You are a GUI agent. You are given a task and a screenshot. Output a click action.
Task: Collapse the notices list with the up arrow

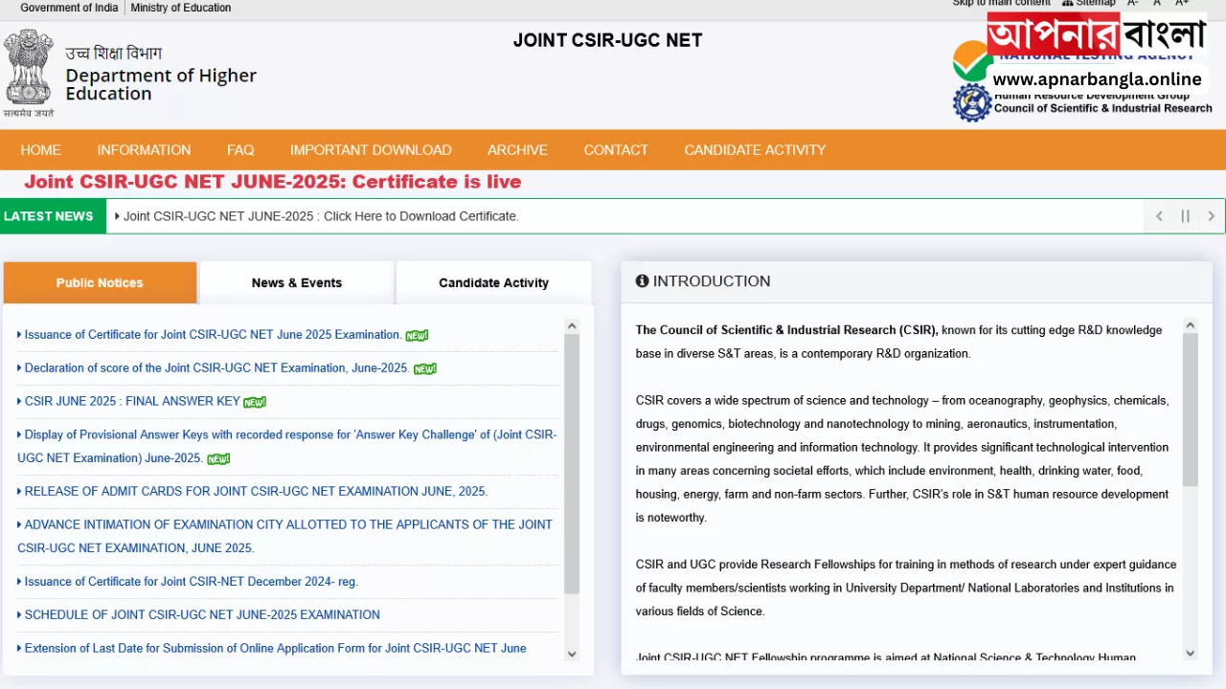point(571,325)
